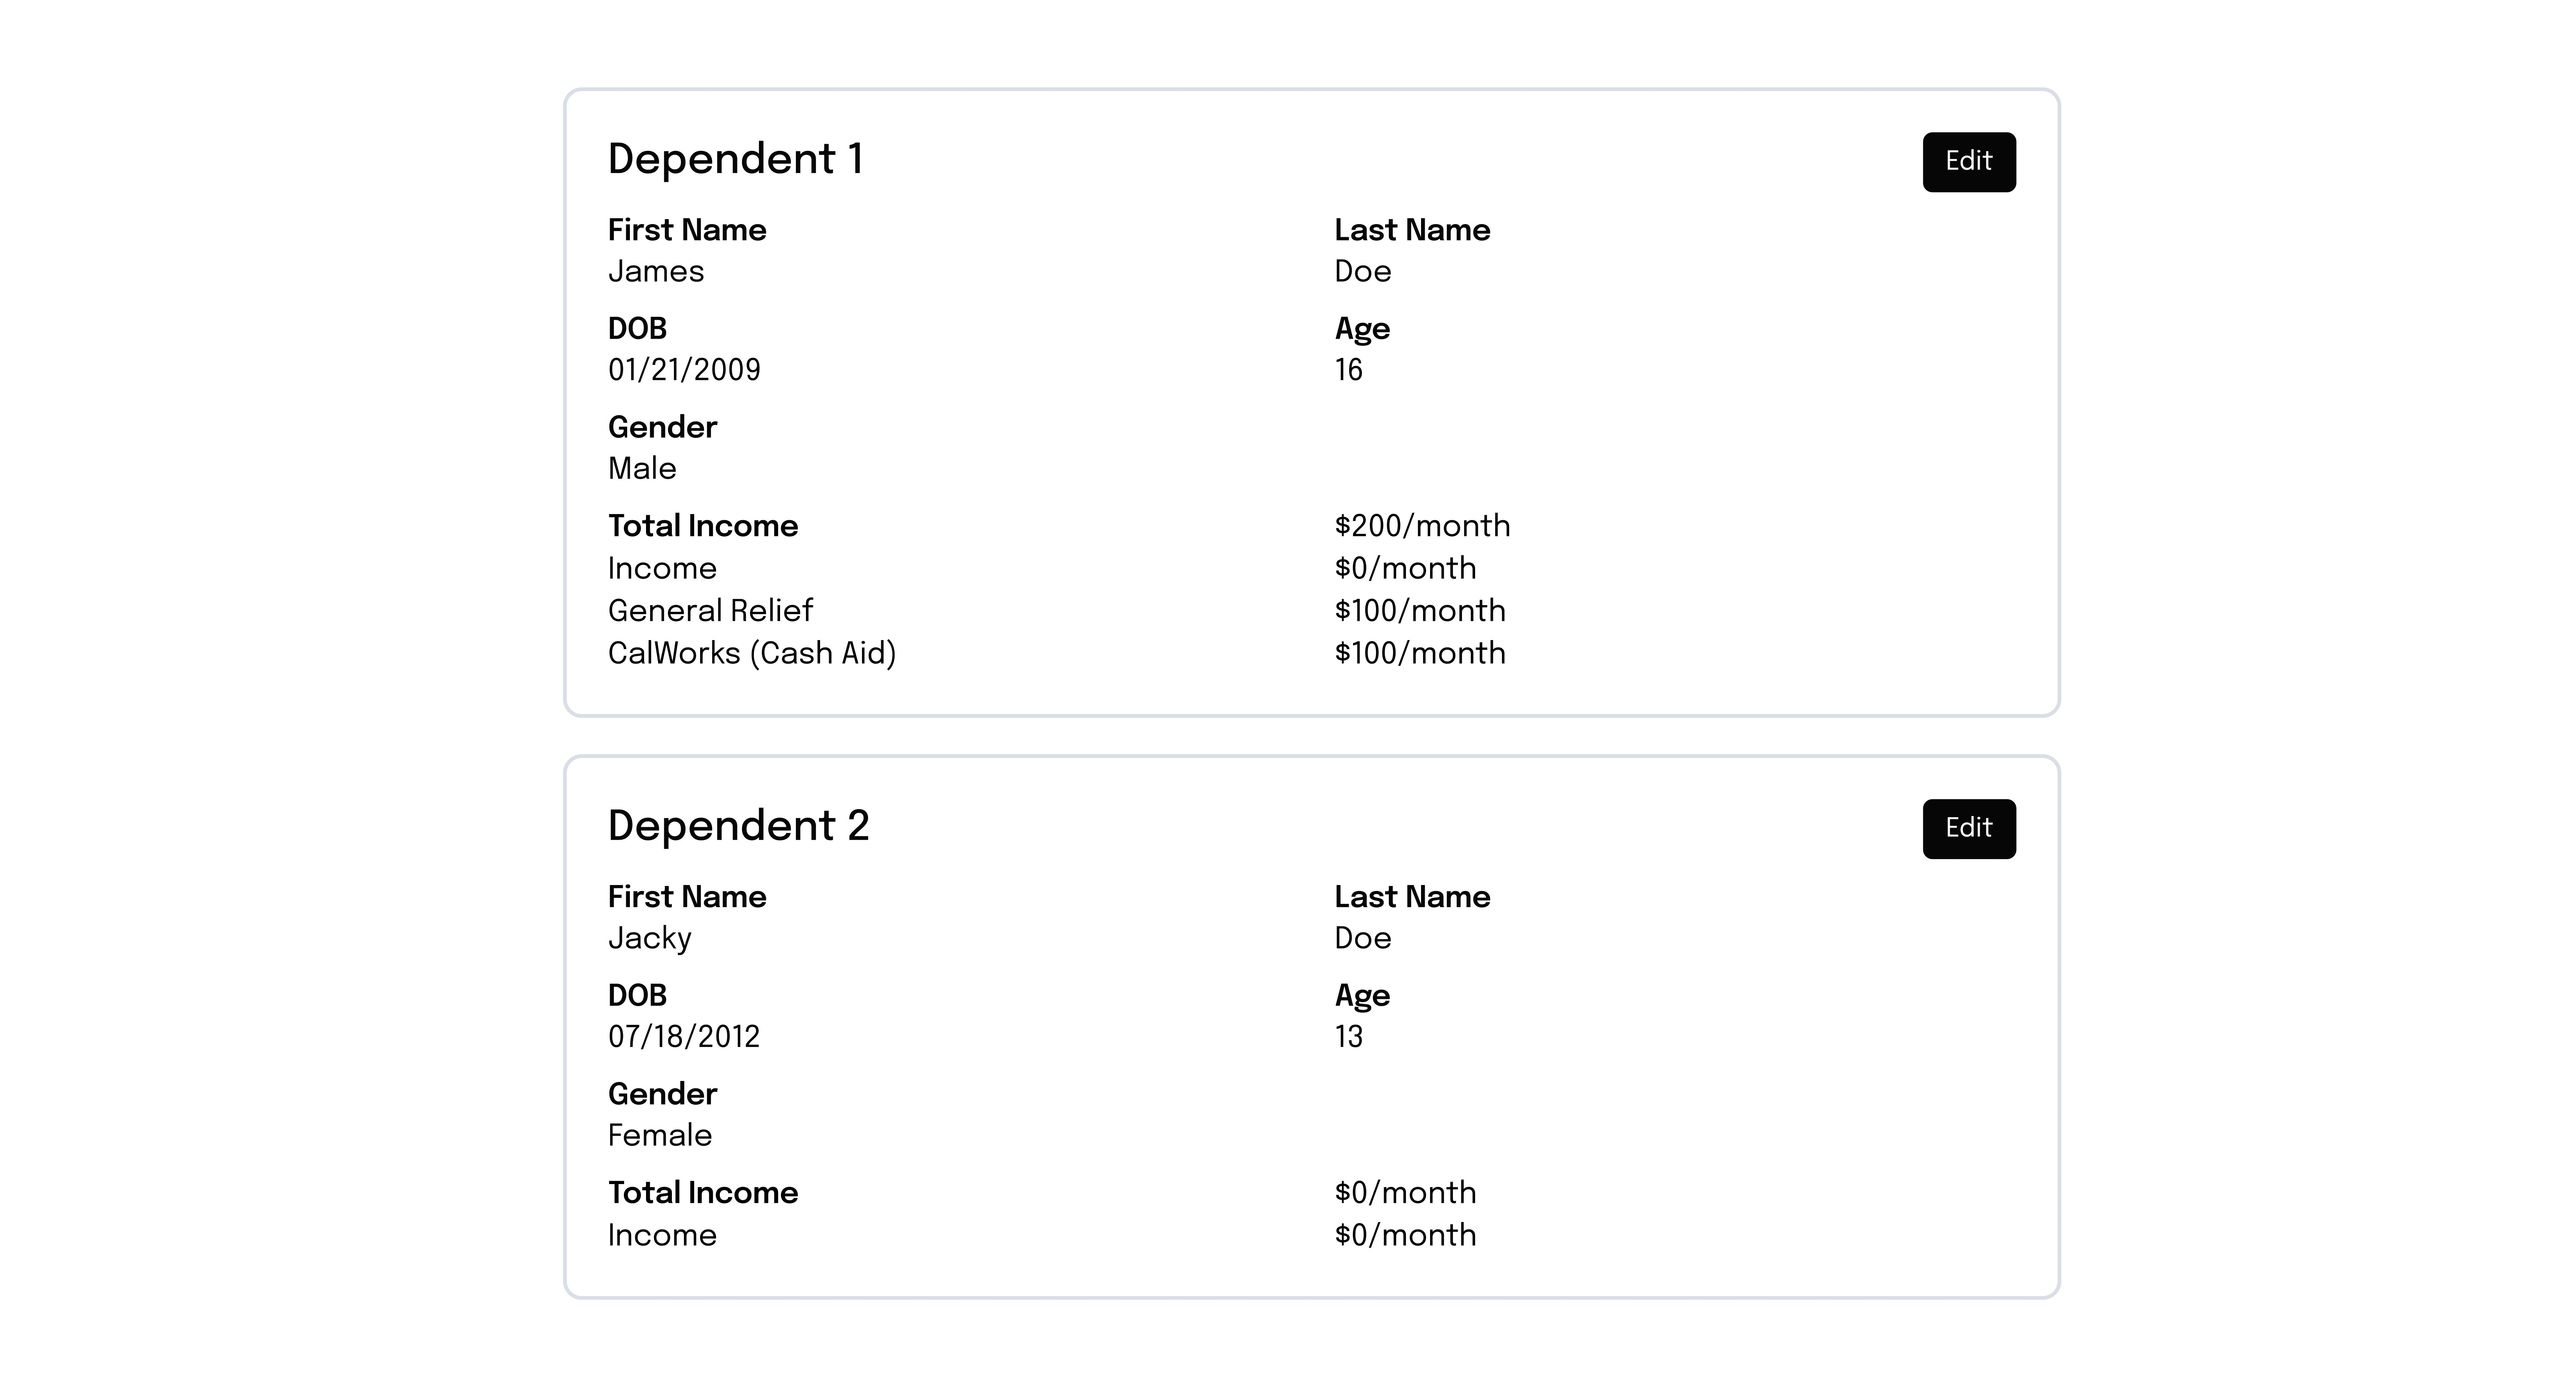This screenshot has width=2576, height=1387.
Task: Click the age value 16
Action: 1348,370
